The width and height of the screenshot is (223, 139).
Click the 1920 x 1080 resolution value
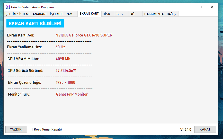pos(65,82)
